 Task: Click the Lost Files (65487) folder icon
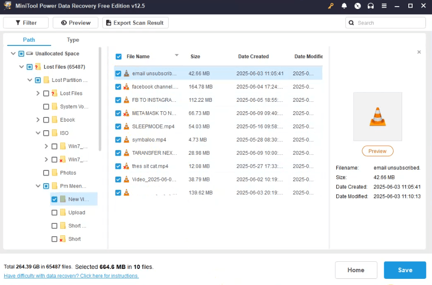click(x=38, y=67)
